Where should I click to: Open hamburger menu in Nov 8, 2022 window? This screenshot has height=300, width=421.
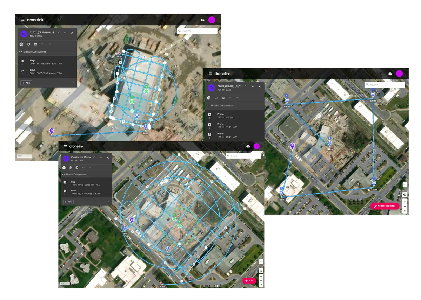point(23,20)
